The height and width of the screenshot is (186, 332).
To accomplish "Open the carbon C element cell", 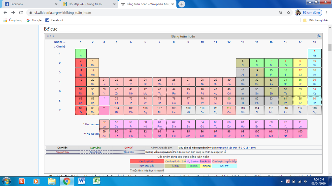I will point(257,63).
